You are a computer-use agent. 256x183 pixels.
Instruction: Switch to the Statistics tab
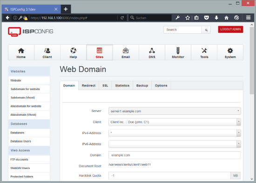(122, 85)
